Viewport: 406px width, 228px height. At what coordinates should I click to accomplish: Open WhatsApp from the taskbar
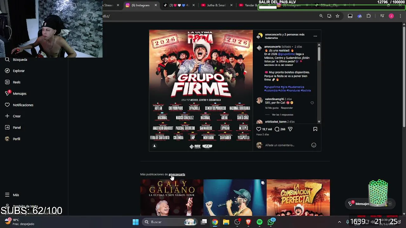coord(271,222)
